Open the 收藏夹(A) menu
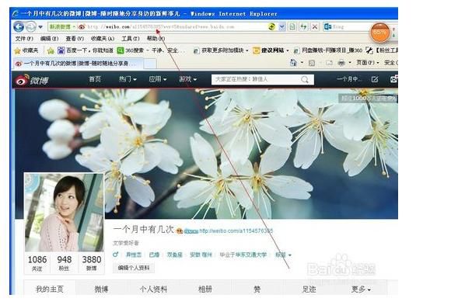 (x=102, y=39)
